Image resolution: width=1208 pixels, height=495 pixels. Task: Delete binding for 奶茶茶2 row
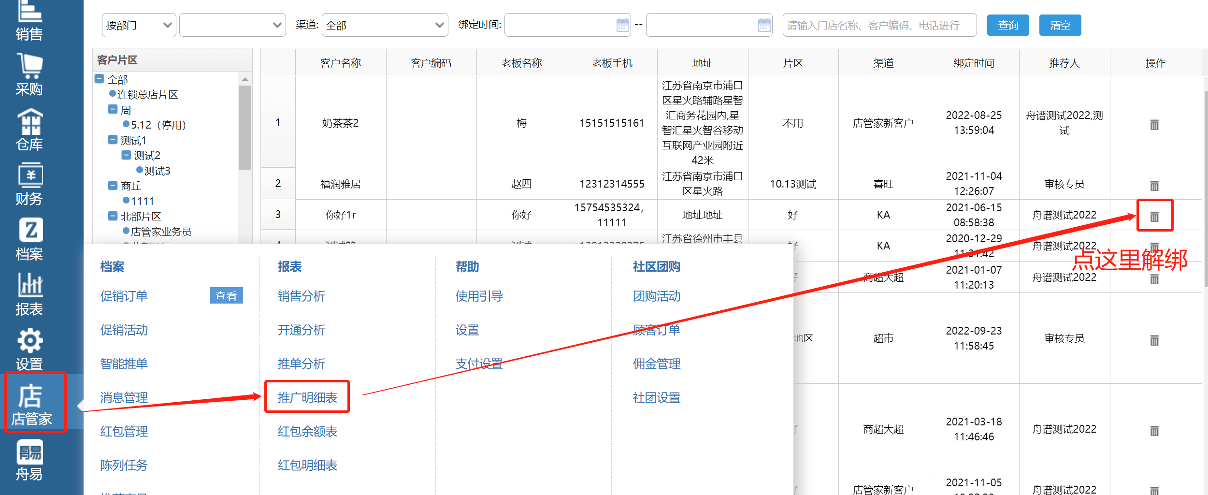point(1154,125)
